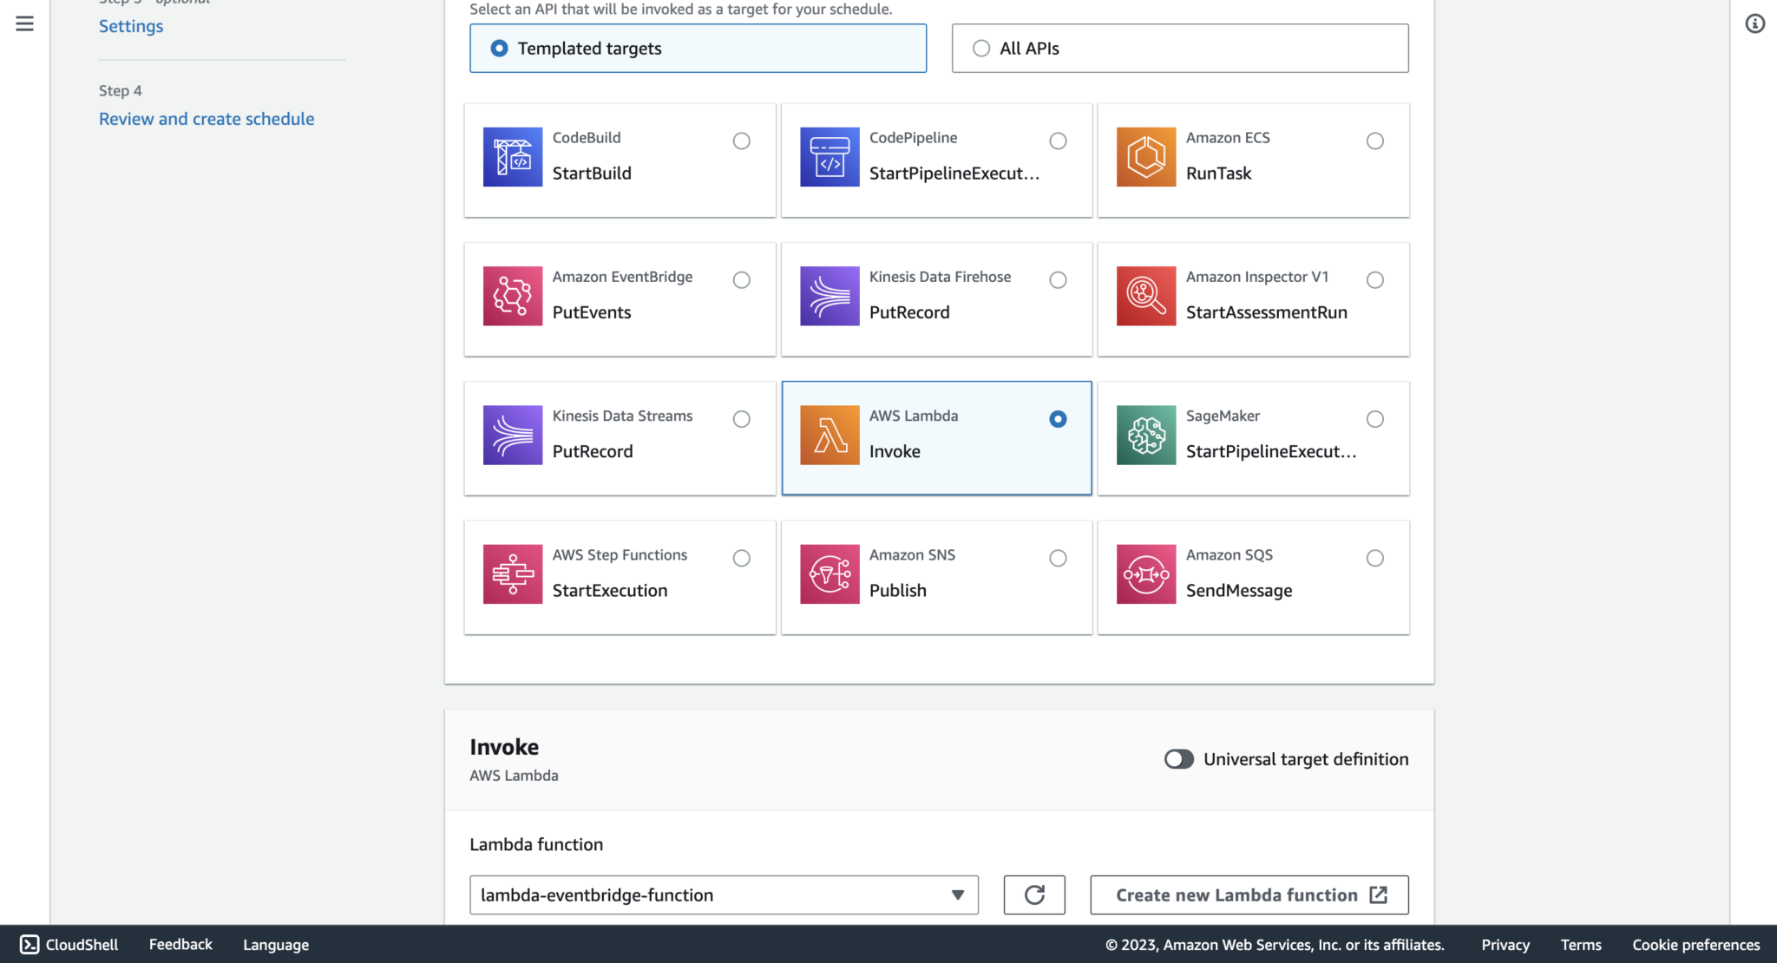Enable Universal target definition toggle
1777x963 pixels.
(1179, 758)
